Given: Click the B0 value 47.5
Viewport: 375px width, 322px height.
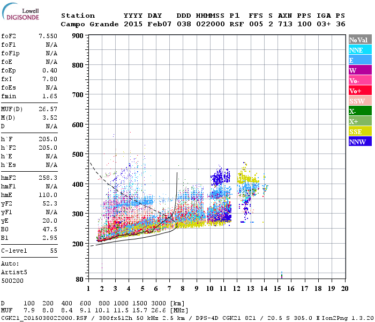Looking at the screenshot, I should pos(50,229).
